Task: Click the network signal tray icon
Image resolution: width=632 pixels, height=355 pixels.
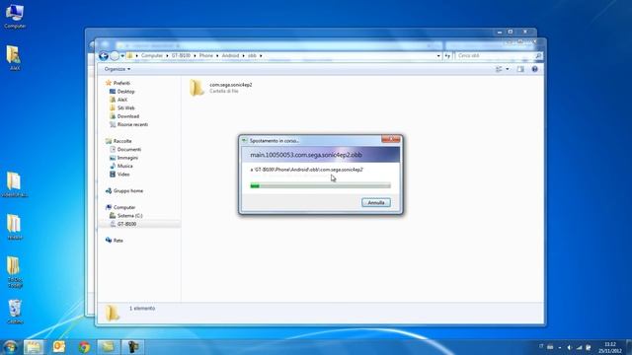Action: [579, 347]
